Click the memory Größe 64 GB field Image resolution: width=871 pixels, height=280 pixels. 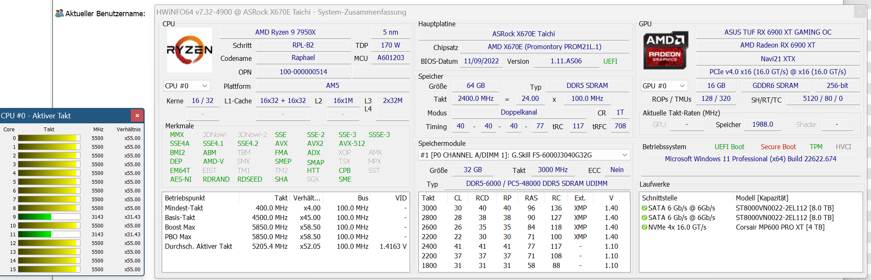pyautogui.click(x=476, y=85)
